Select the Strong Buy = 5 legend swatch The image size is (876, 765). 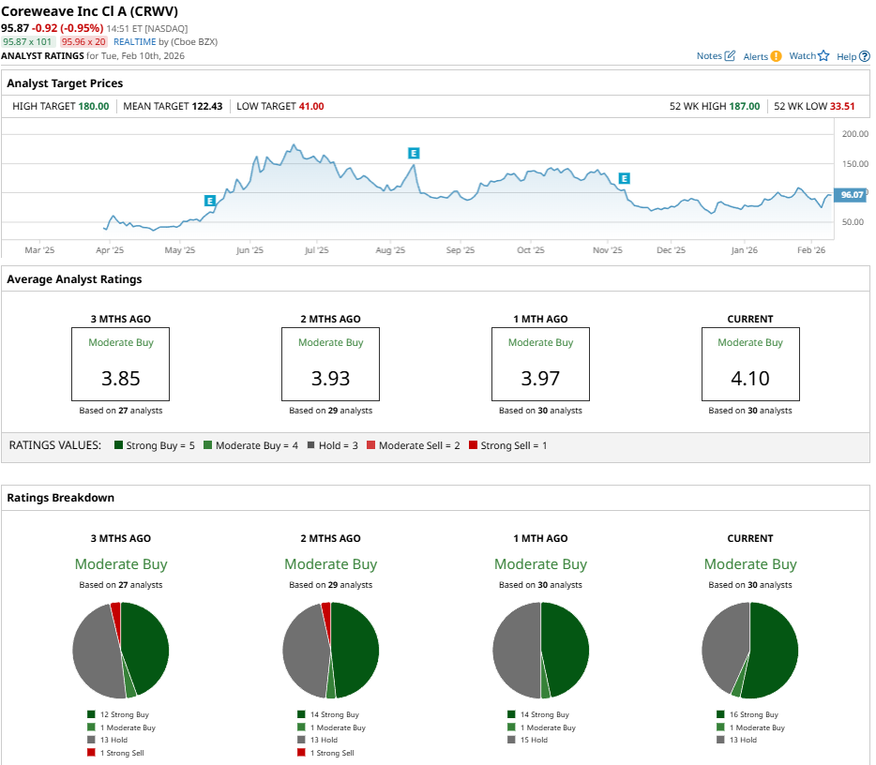click(x=118, y=445)
